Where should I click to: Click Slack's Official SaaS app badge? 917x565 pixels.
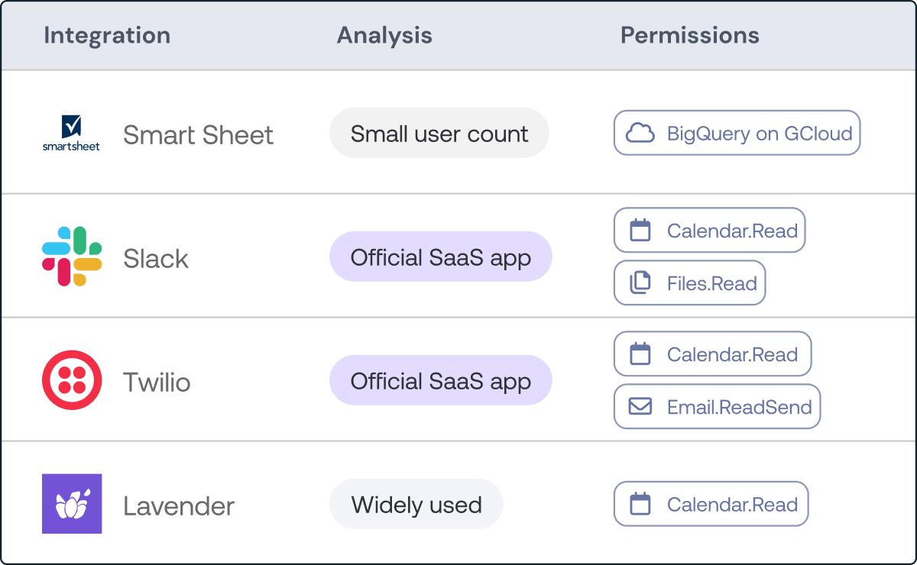click(x=441, y=257)
